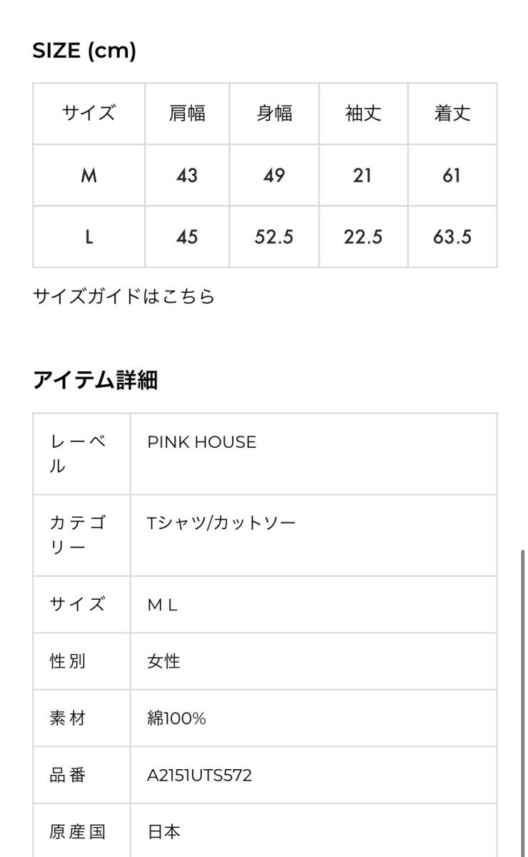Image resolution: width=528 pixels, height=857 pixels.
Task: Click the 綿100% material value
Action: [x=176, y=718]
